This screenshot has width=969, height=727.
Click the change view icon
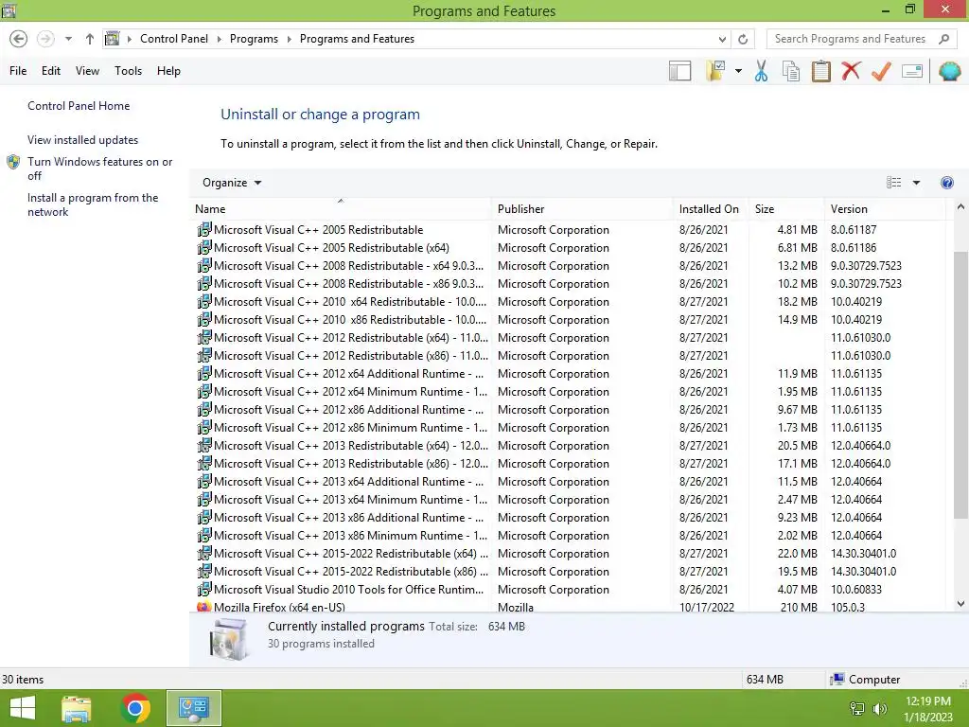(893, 183)
